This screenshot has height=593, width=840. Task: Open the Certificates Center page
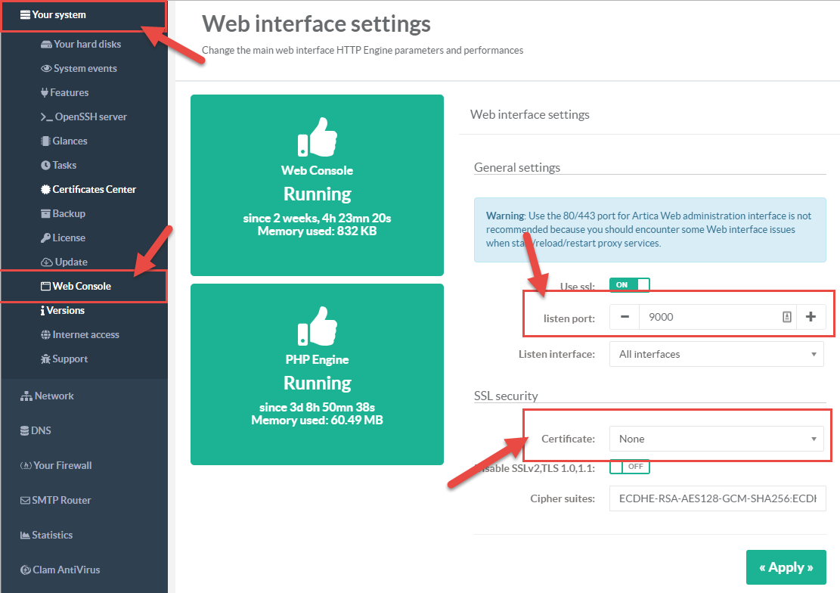point(94,189)
